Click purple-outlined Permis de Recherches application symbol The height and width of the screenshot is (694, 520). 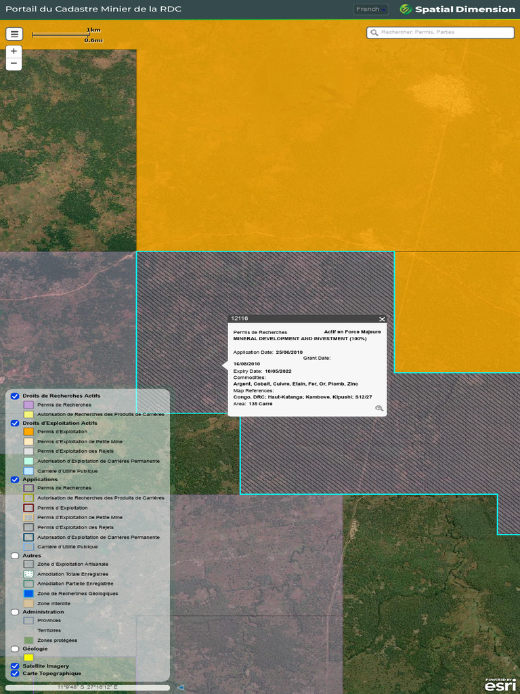click(x=28, y=488)
